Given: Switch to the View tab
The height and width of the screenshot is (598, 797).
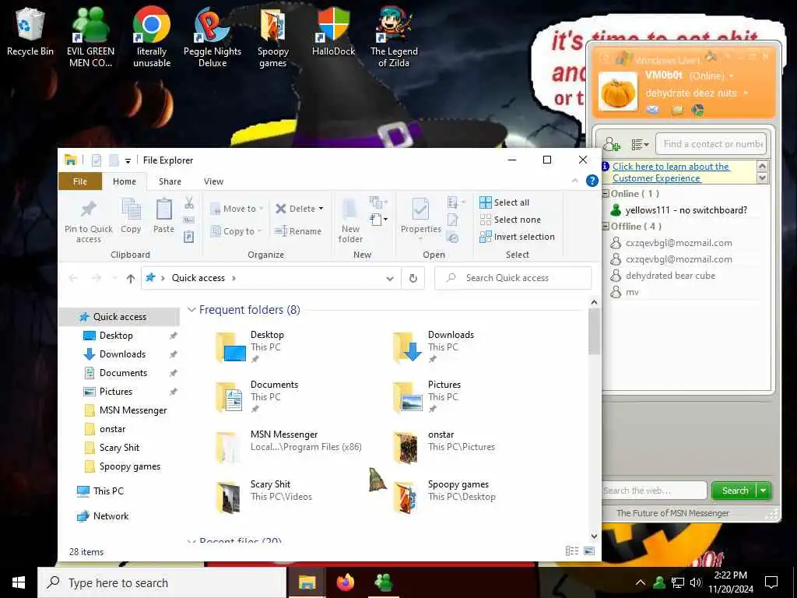Looking at the screenshot, I should tap(213, 181).
